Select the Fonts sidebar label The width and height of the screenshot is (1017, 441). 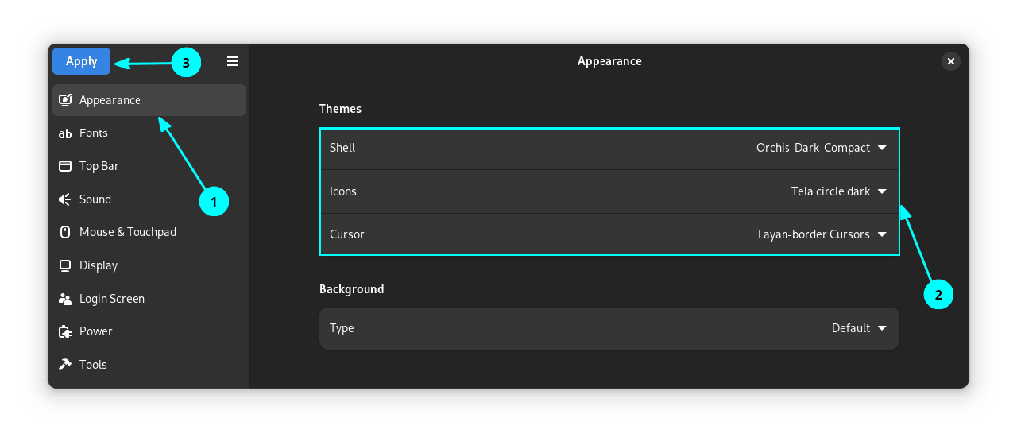tap(94, 133)
